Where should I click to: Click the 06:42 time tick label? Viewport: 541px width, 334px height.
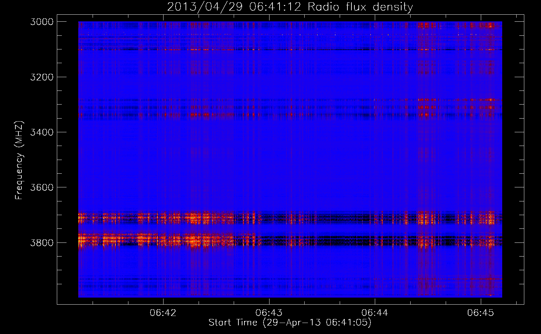click(x=163, y=313)
